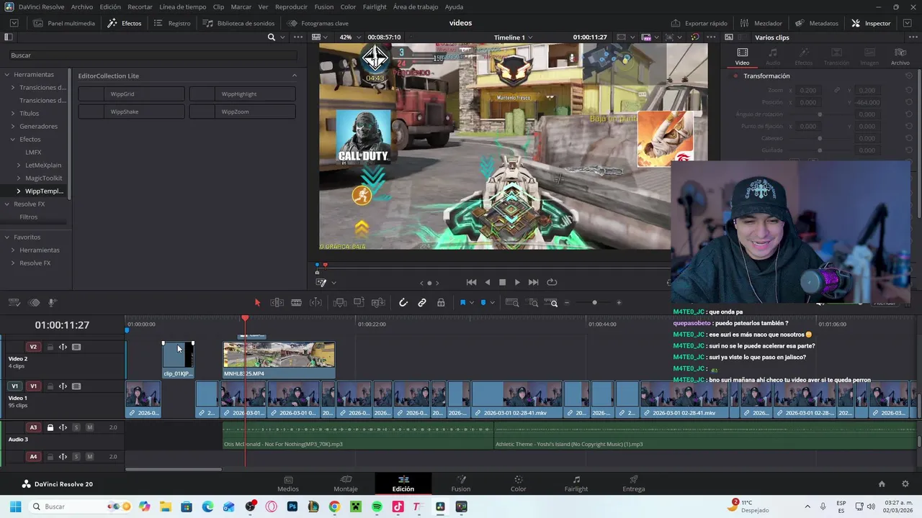The width and height of the screenshot is (922, 518).
Task: Expand the Titulos category
Action: click(x=12, y=114)
